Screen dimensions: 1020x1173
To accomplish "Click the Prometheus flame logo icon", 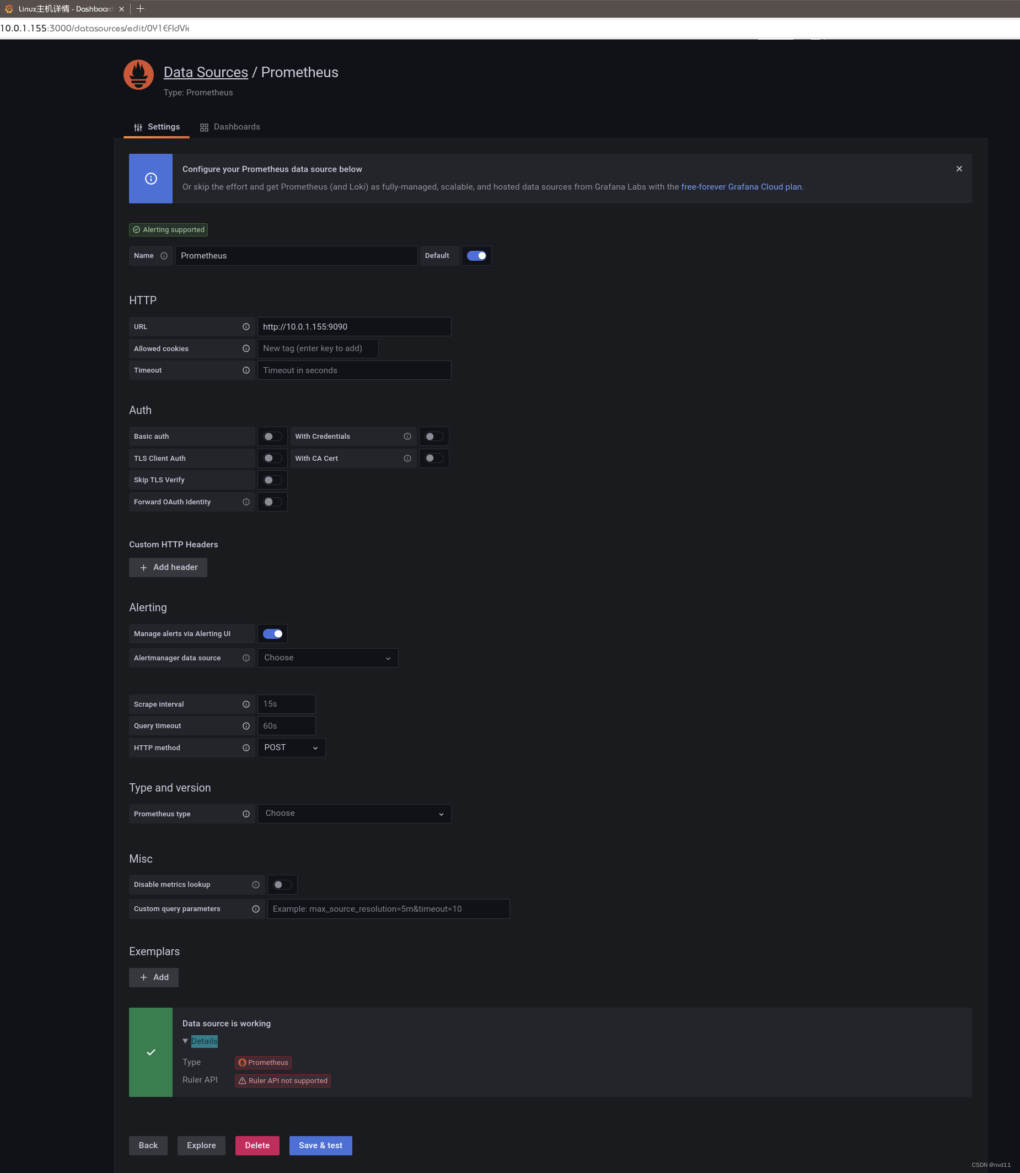I will 138,75.
